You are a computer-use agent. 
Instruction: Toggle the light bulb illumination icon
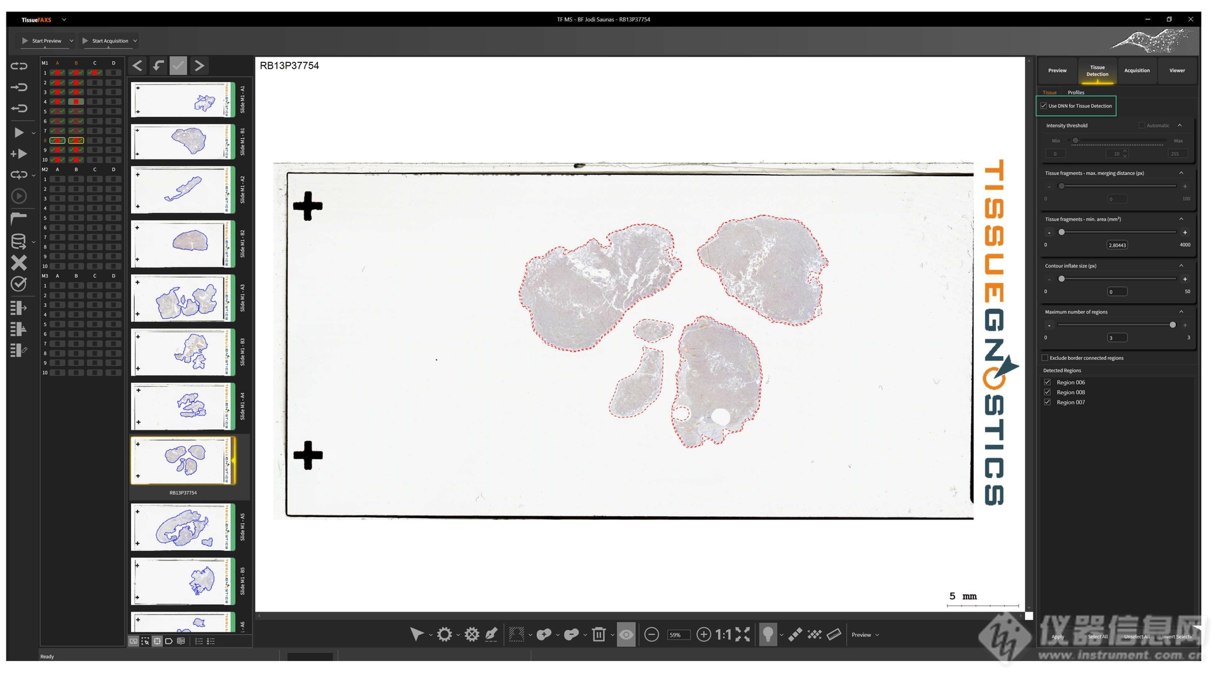pos(768,634)
